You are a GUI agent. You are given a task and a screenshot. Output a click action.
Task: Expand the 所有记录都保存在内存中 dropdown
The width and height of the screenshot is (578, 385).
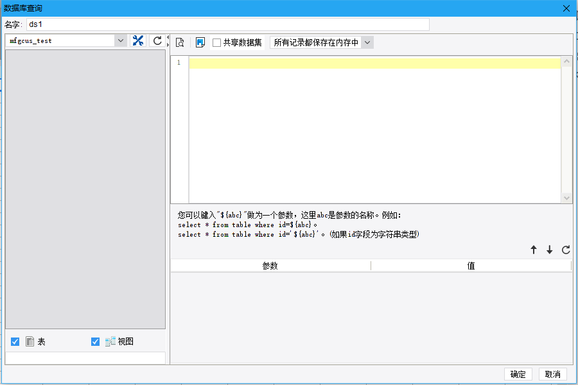pos(367,42)
